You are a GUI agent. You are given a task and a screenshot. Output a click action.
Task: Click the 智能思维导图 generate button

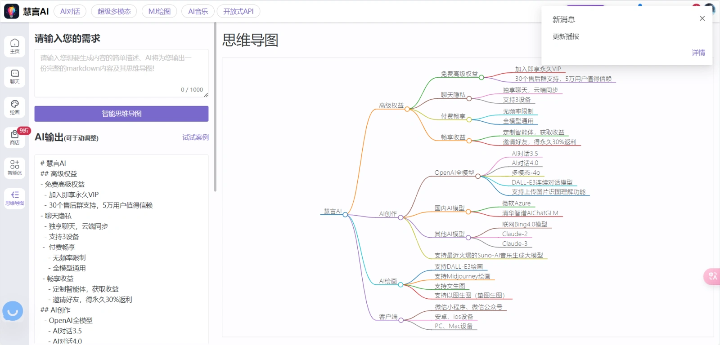point(121,114)
